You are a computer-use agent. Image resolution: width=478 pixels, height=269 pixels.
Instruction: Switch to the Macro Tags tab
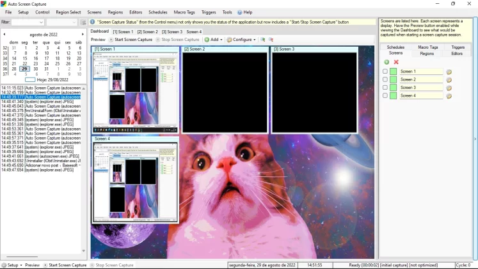[427, 47]
